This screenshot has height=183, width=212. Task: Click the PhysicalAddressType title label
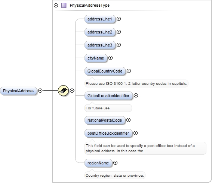tap(90, 5)
